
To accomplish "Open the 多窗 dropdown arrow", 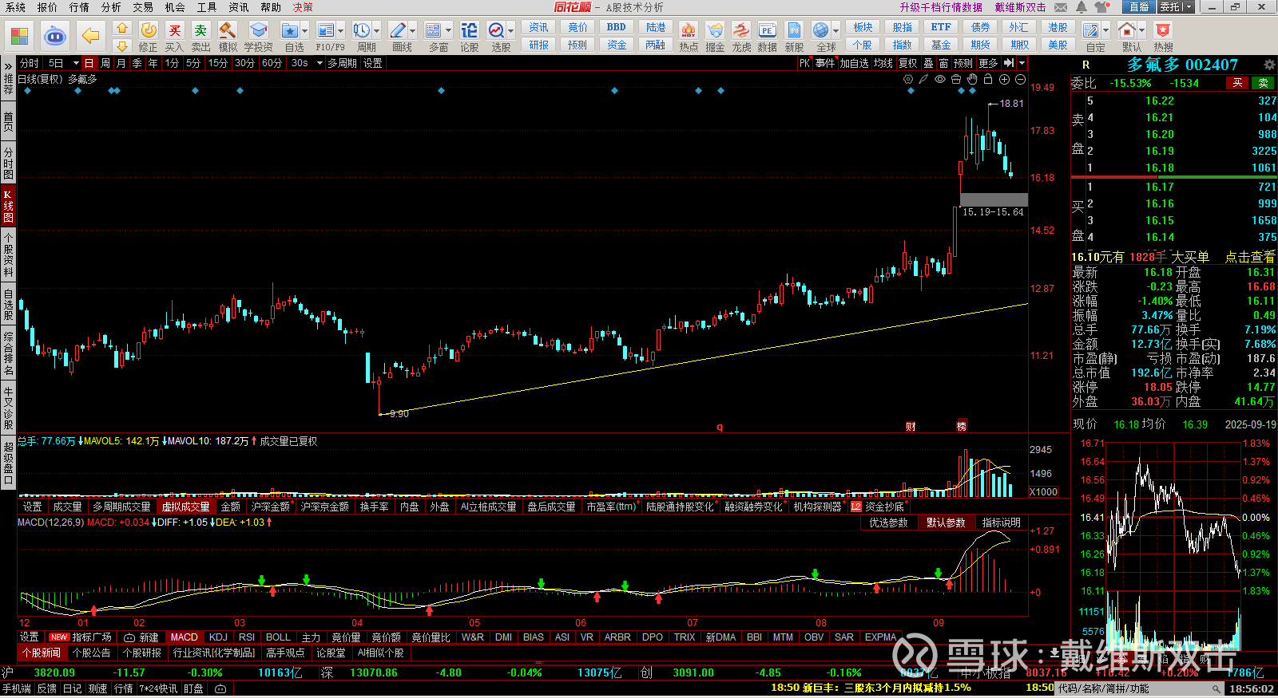I will click(448, 31).
